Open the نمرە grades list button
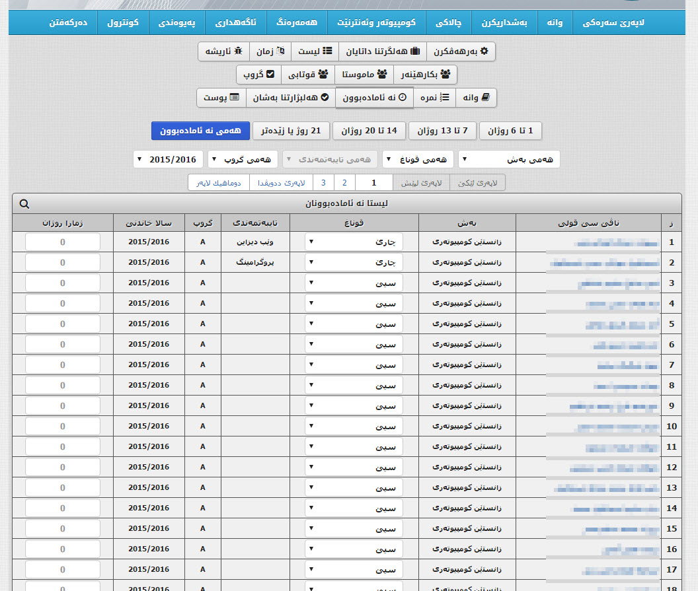This screenshot has width=698, height=591. click(x=435, y=98)
